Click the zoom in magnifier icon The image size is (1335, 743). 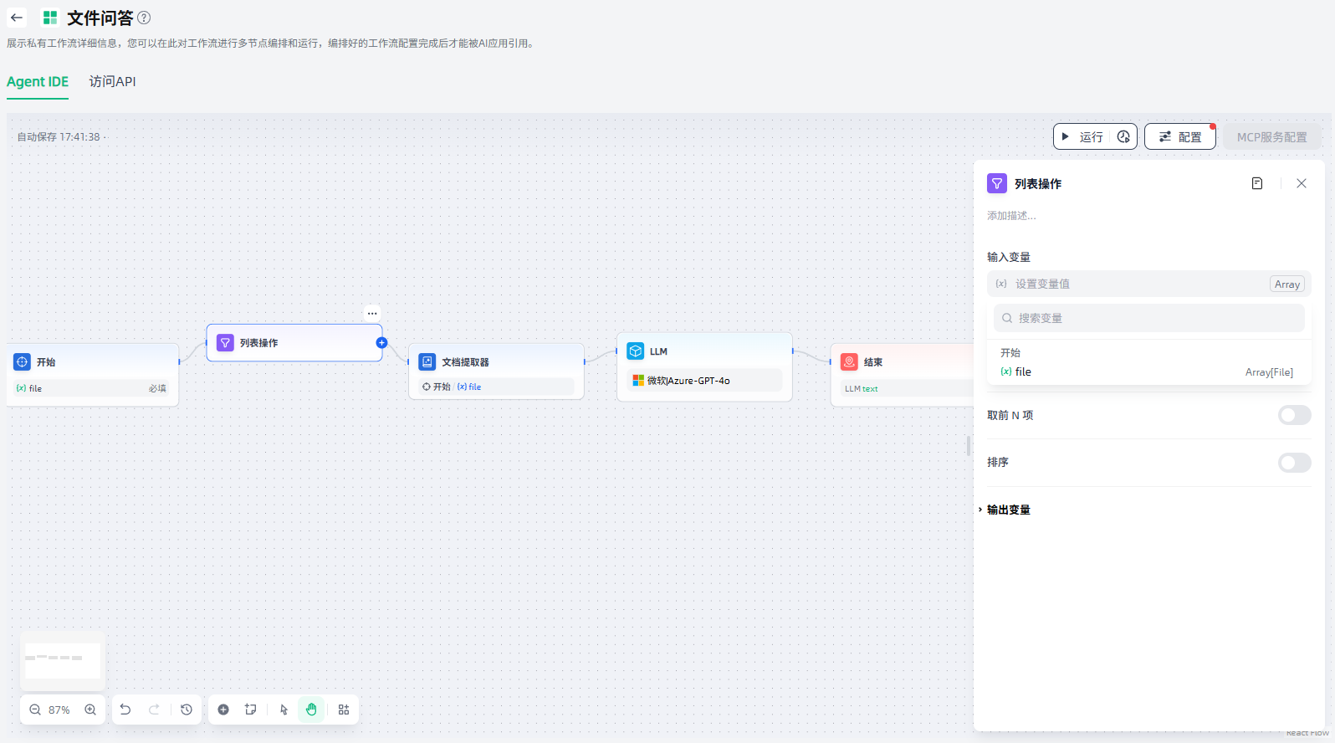click(x=90, y=710)
